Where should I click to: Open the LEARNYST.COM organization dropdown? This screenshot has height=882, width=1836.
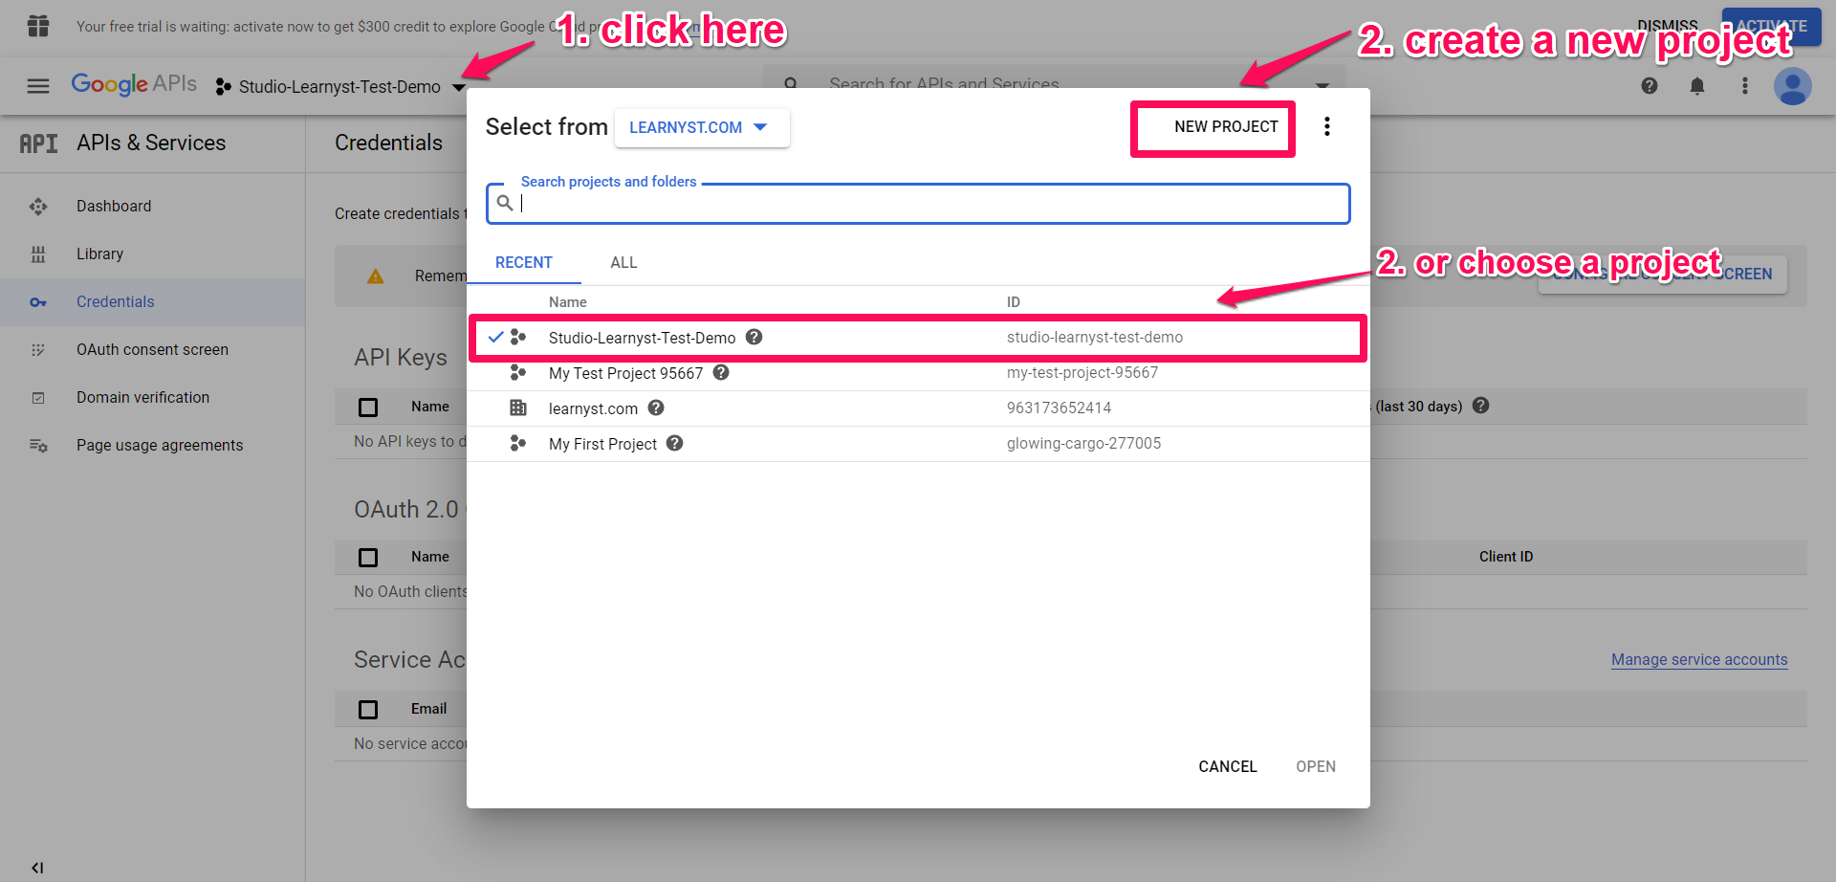702,126
